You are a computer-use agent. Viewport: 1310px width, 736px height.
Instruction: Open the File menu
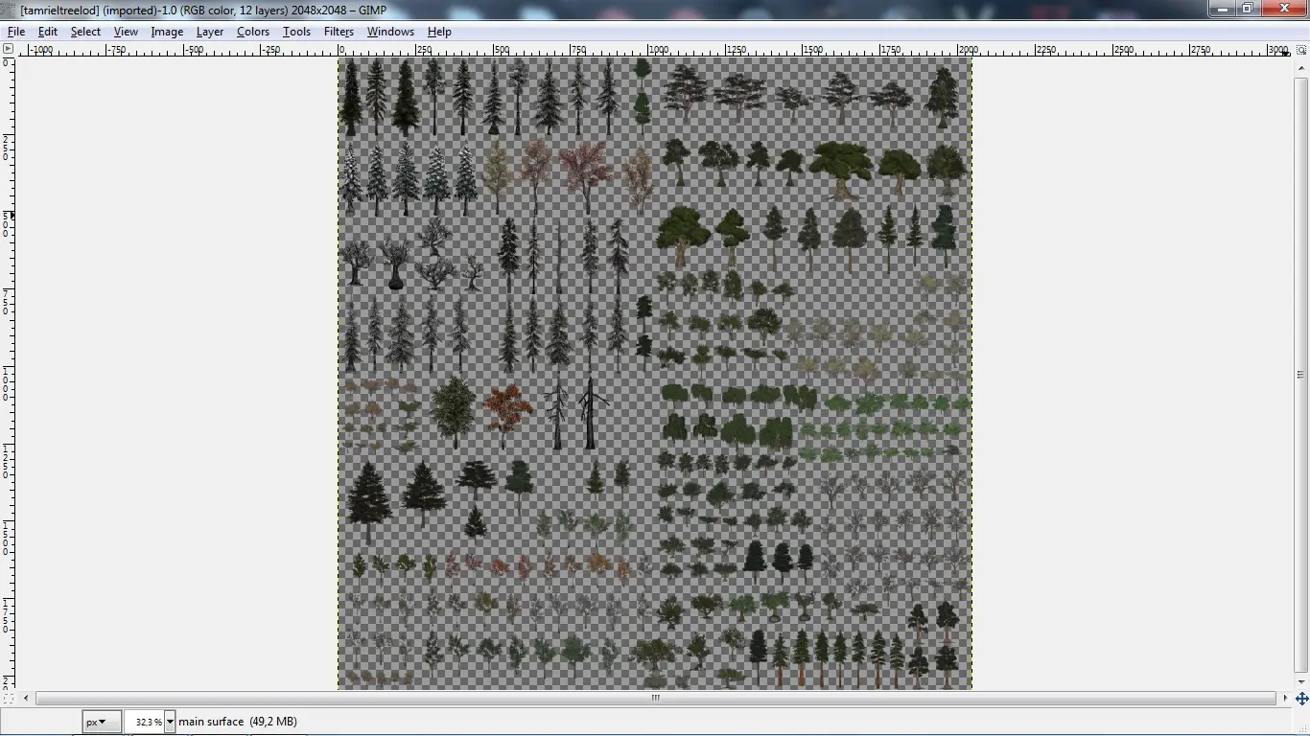16,32
